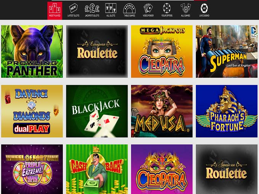Screen dimensions: 259x194
Task: Launch American Roulette game tile
Action: pos(227,169)
